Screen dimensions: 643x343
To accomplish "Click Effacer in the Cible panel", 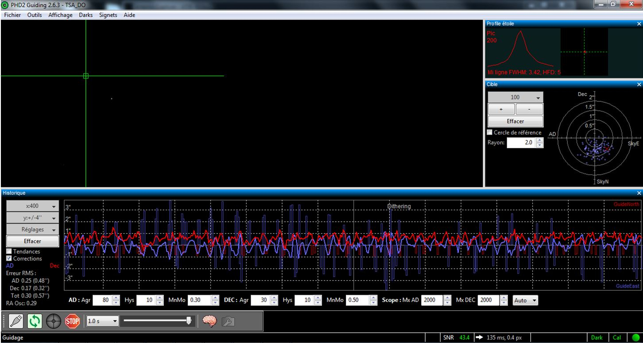I will tap(515, 121).
